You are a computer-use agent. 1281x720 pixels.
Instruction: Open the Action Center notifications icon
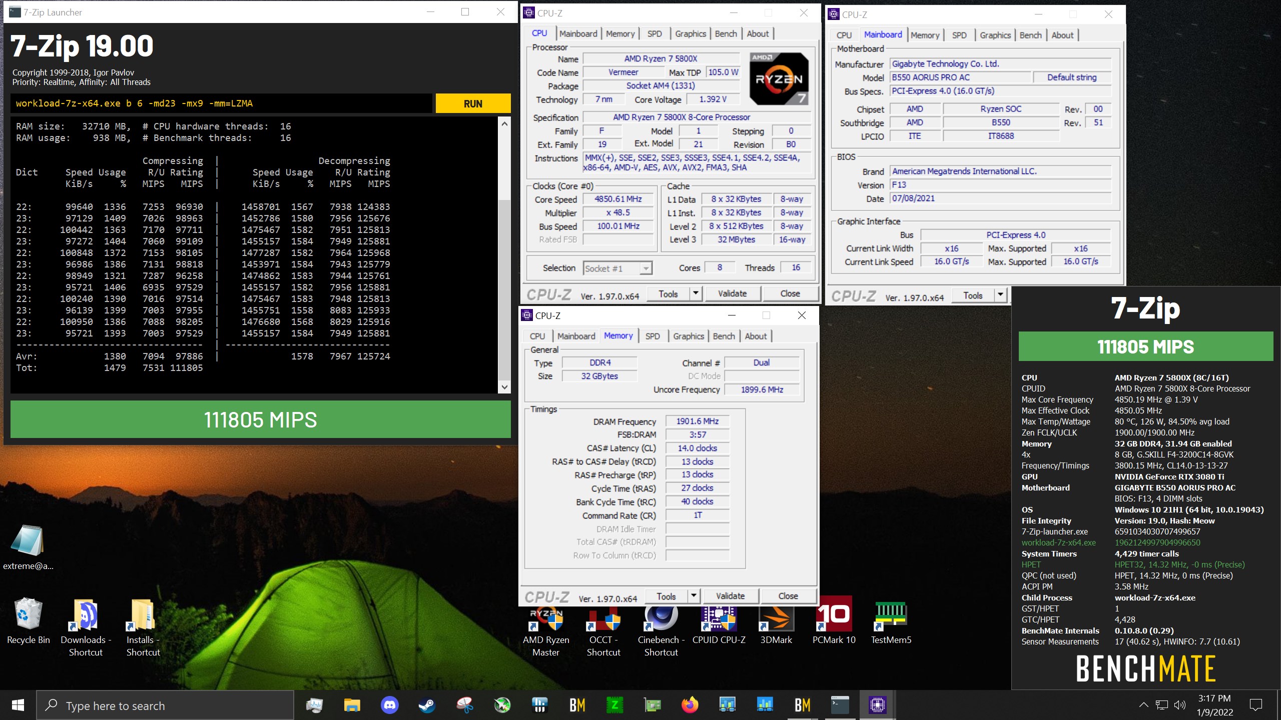pos(1255,705)
